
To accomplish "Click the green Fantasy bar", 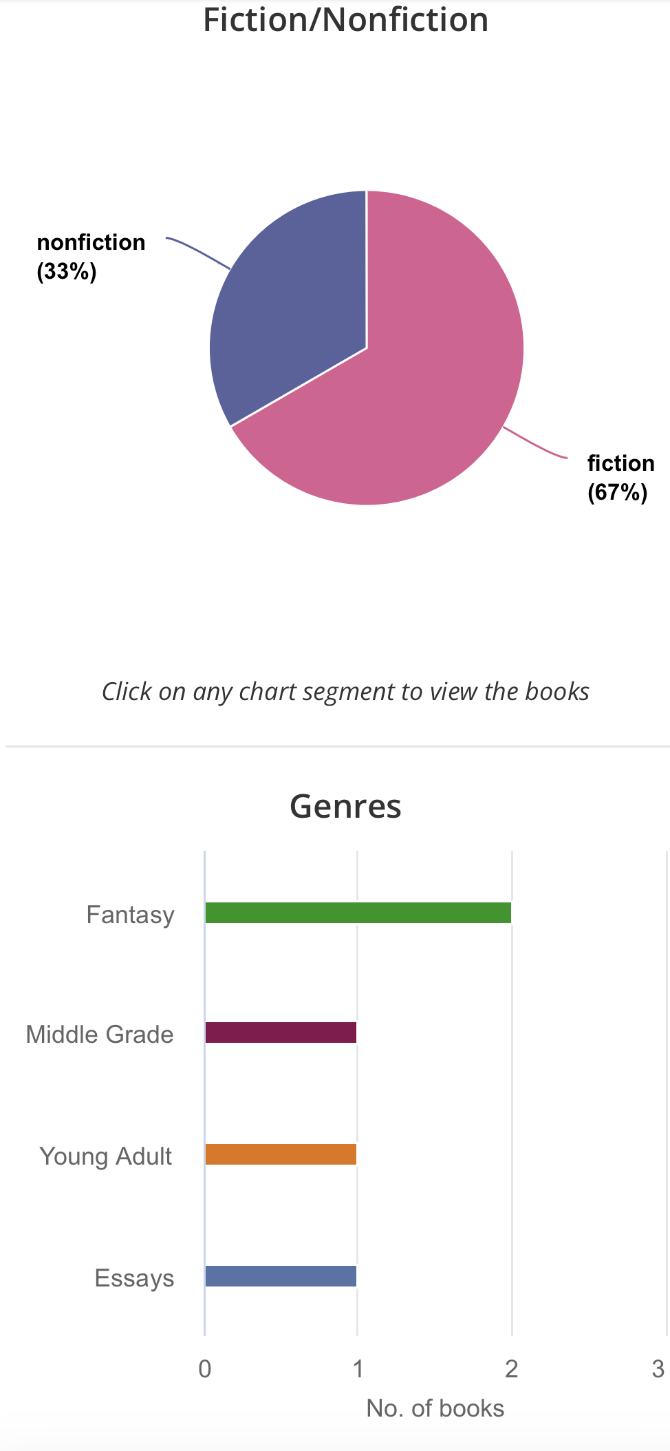I will pyautogui.click(x=358, y=913).
